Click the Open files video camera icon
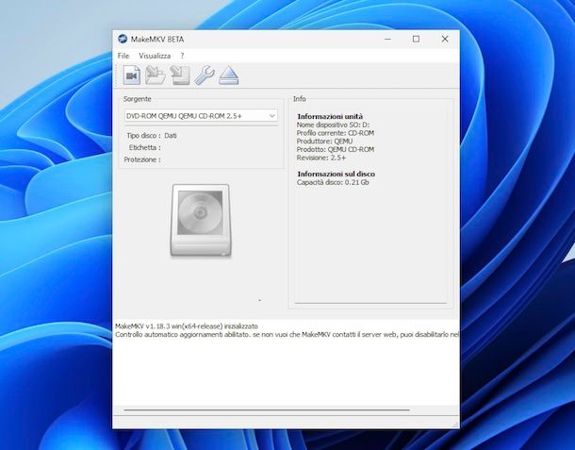This screenshot has height=450, width=575. 131,76
